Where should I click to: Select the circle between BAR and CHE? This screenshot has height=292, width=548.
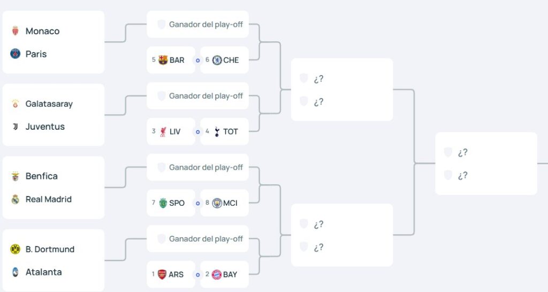[x=197, y=61]
